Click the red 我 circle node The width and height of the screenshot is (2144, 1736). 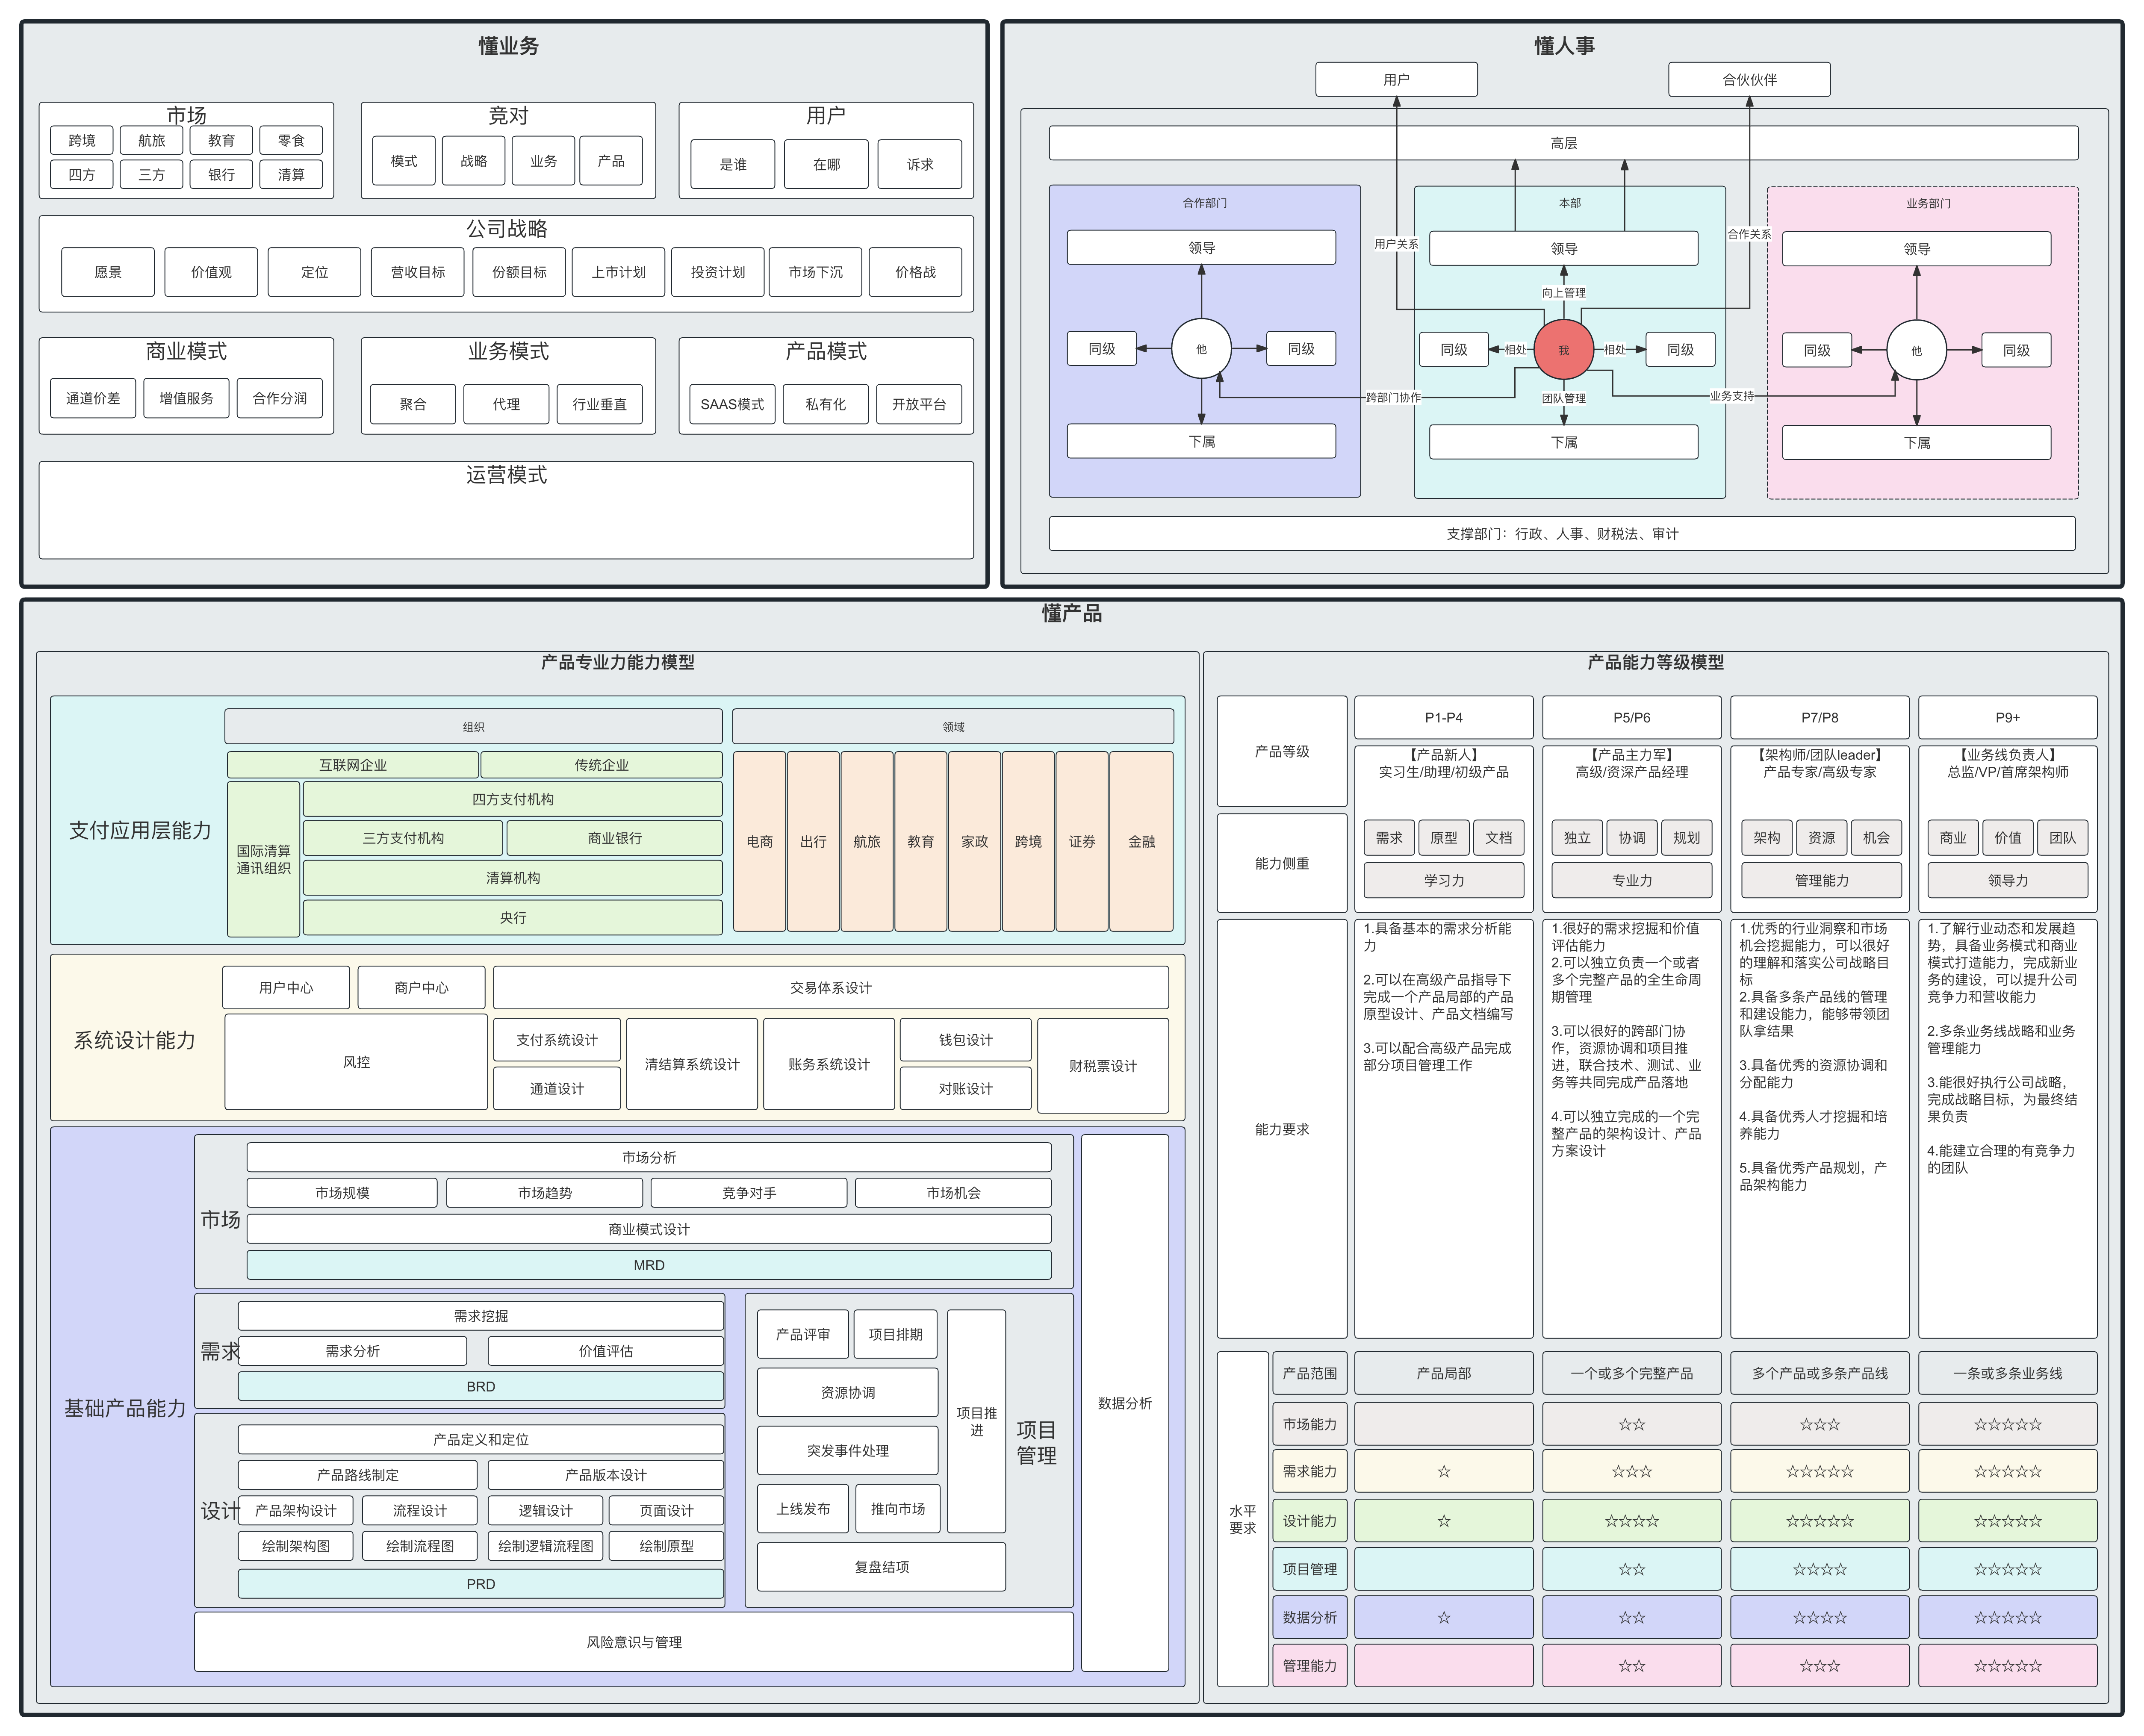[1563, 350]
